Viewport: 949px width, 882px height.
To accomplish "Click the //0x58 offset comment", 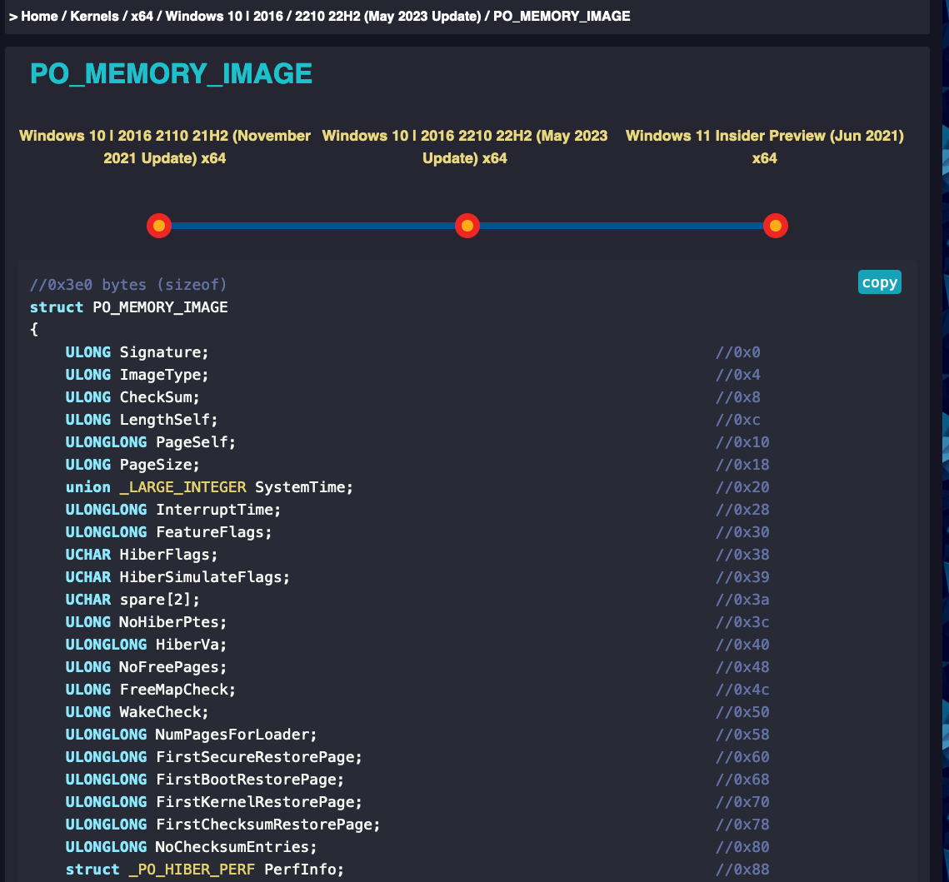I will click(742, 735).
